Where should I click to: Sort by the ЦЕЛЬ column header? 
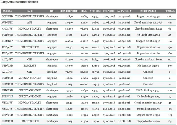pos(84,11)
